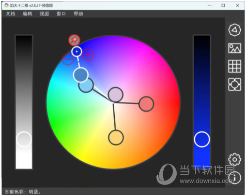Select the small dark blue node
246x195 pixels.
[x=77, y=52]
